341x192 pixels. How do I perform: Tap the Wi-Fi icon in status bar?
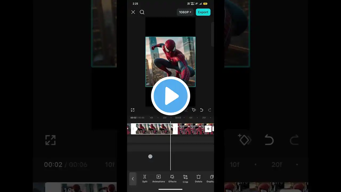tap(197, 4)
